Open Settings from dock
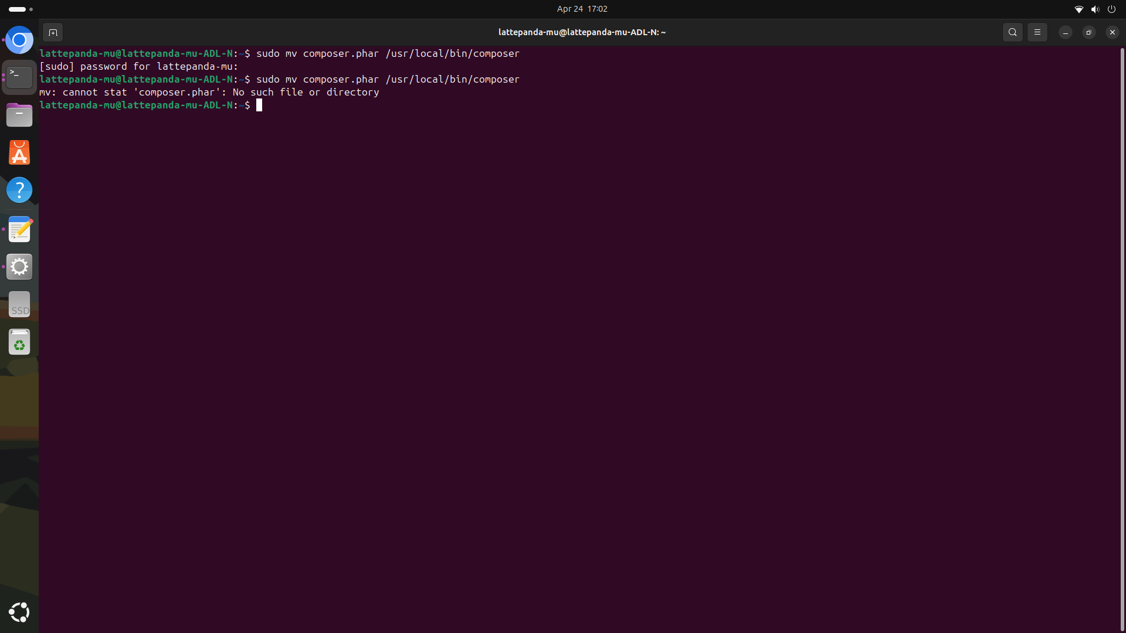 19,267
